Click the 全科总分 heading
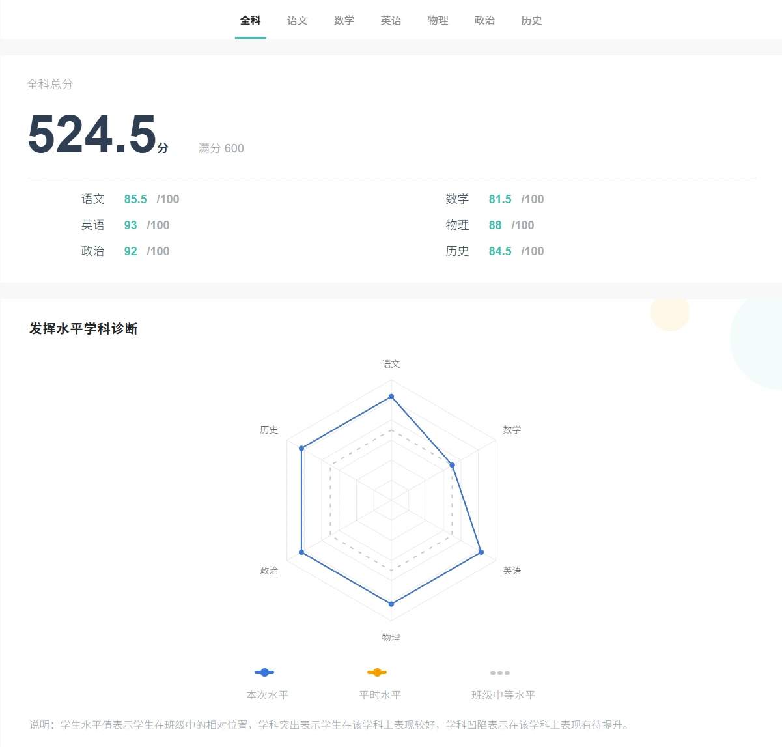The width and height of the screenshot is (782, 747). (50, 84)
